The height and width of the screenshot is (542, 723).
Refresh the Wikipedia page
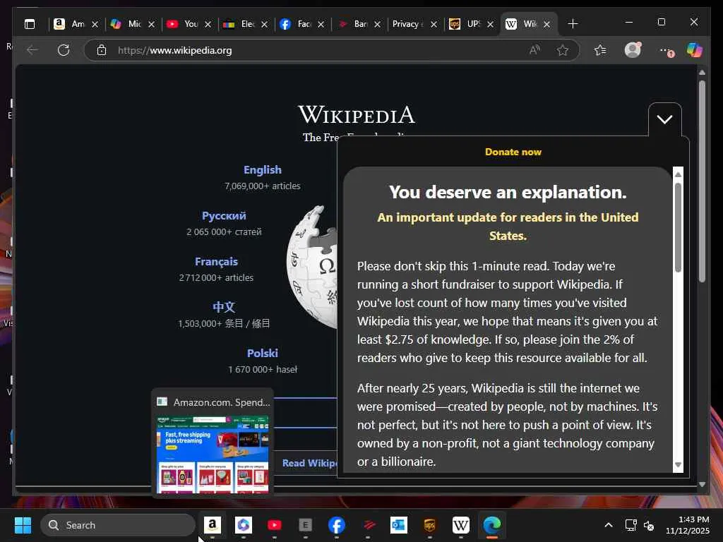pos(64,50)
